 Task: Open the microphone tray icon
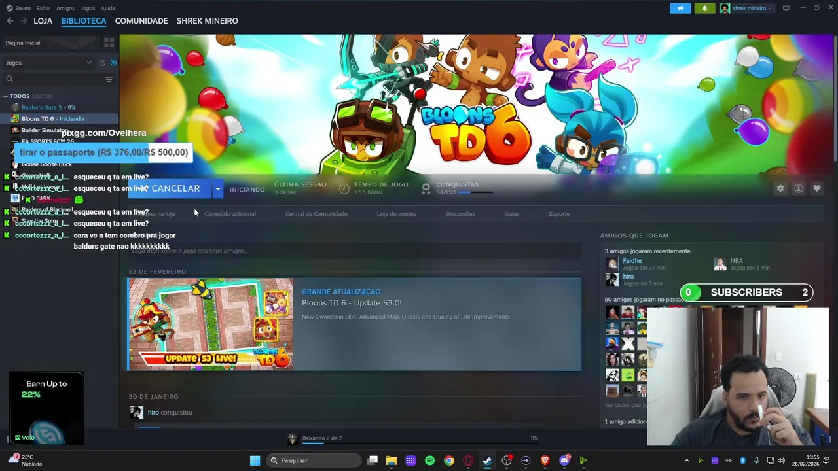click(x=757, y=461)
